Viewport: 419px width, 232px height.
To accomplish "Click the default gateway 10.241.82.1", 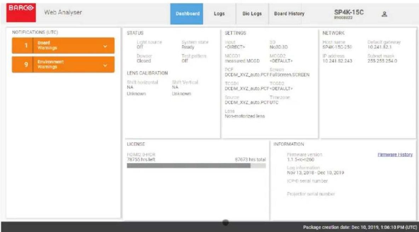I will click(x=379, y=47).
